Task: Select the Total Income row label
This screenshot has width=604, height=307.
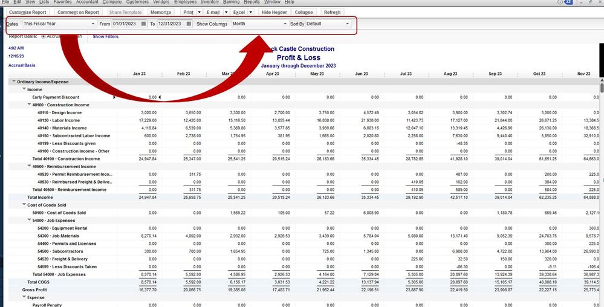Action: 40,197
